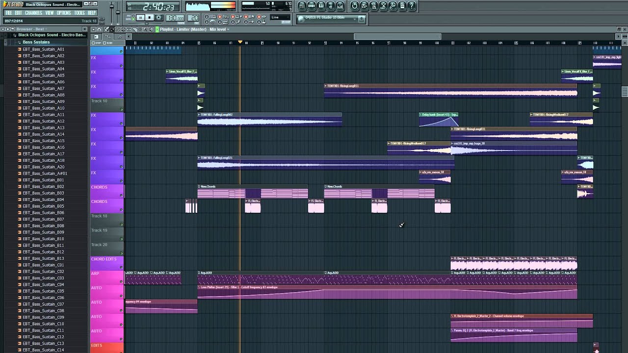Choose the zoom tool in playlist toolbar
The width and height of the screenshot is (628, 353).
click(145, 29)
